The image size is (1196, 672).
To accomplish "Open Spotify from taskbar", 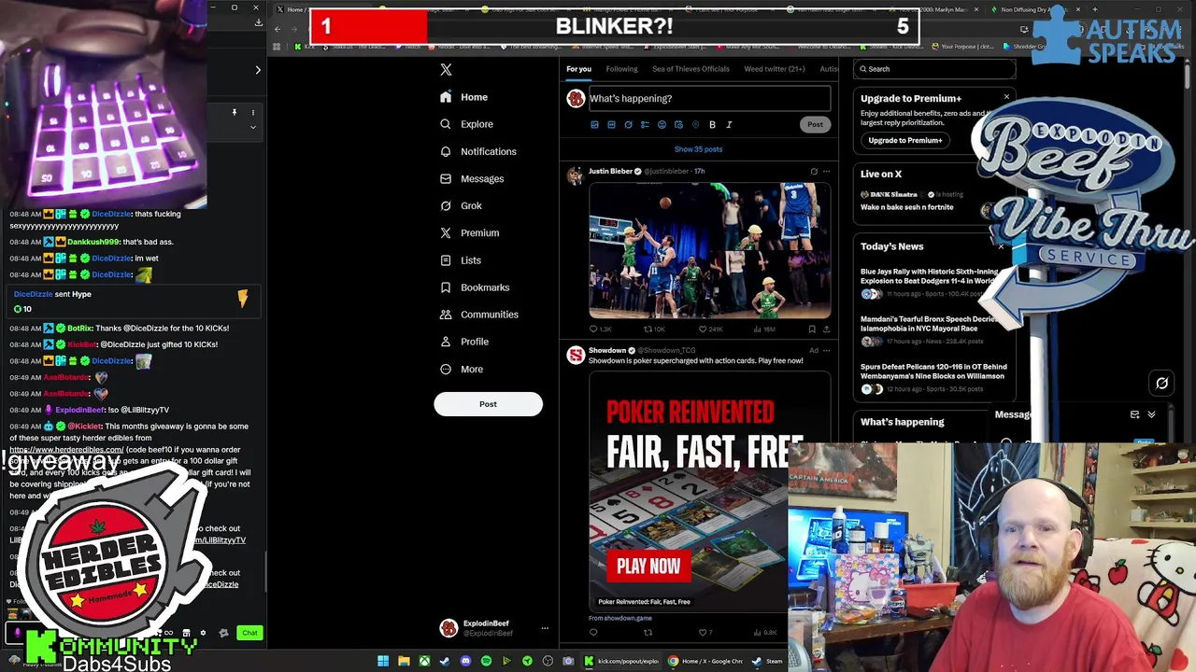I will (486, 661).
